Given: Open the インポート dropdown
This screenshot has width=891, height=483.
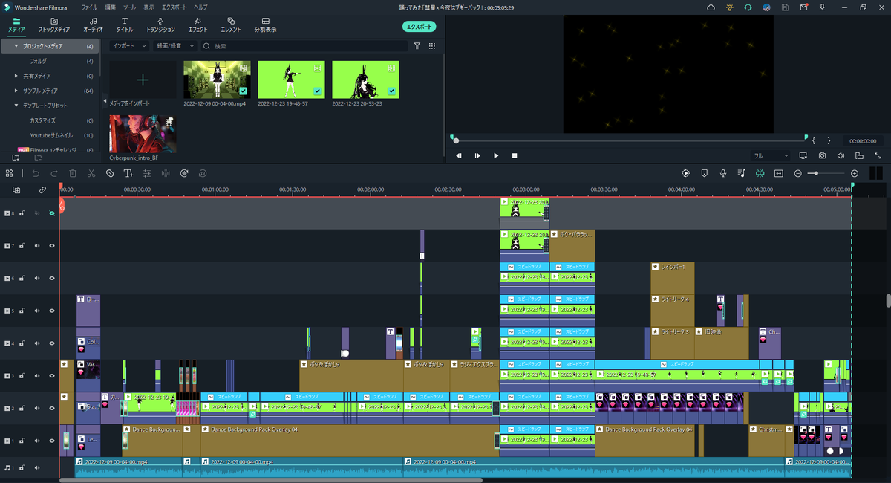Looking at the screenshot, I should (x=129, y=46).
